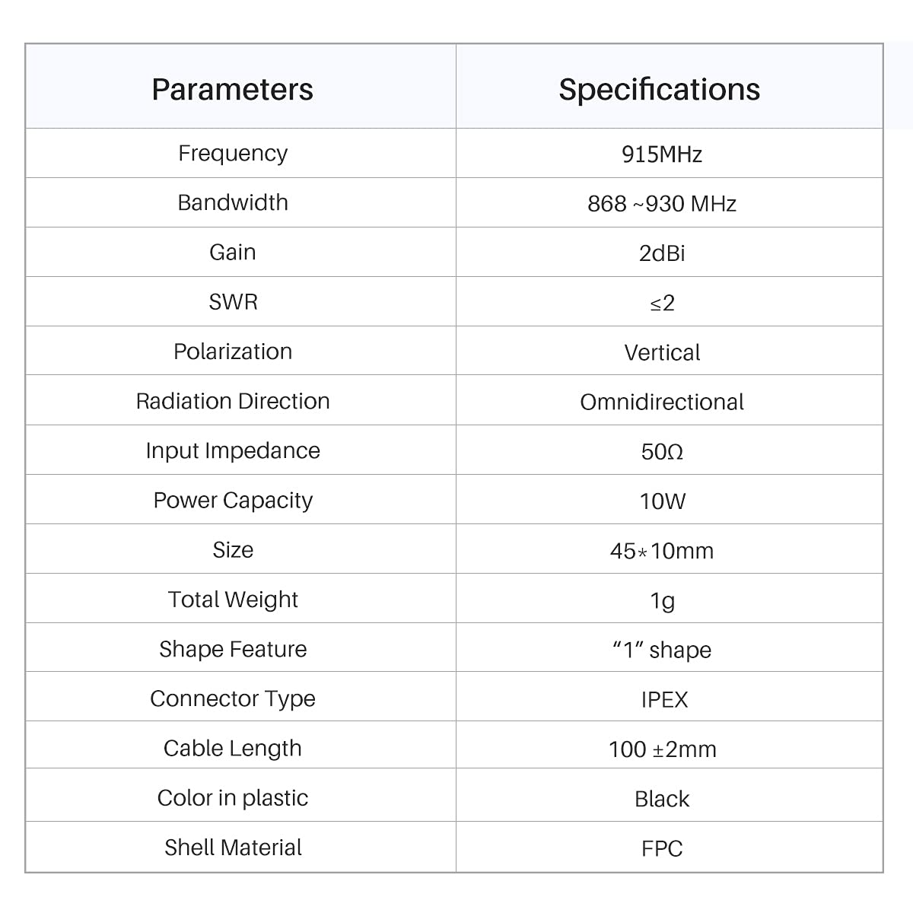Select the Power Capacity label

pos(233,501)
